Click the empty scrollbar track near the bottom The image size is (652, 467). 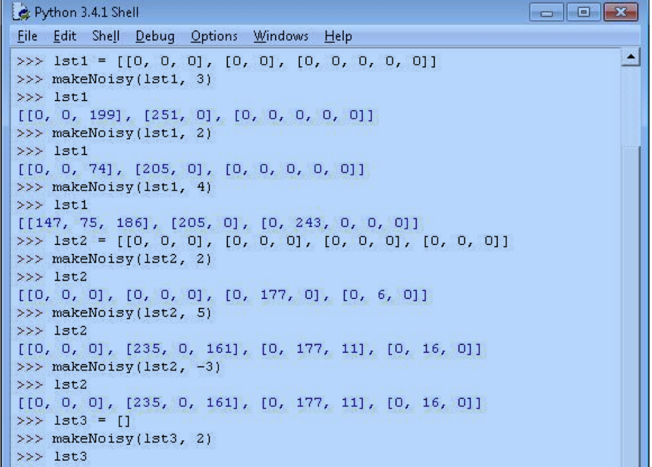(631, 414)
